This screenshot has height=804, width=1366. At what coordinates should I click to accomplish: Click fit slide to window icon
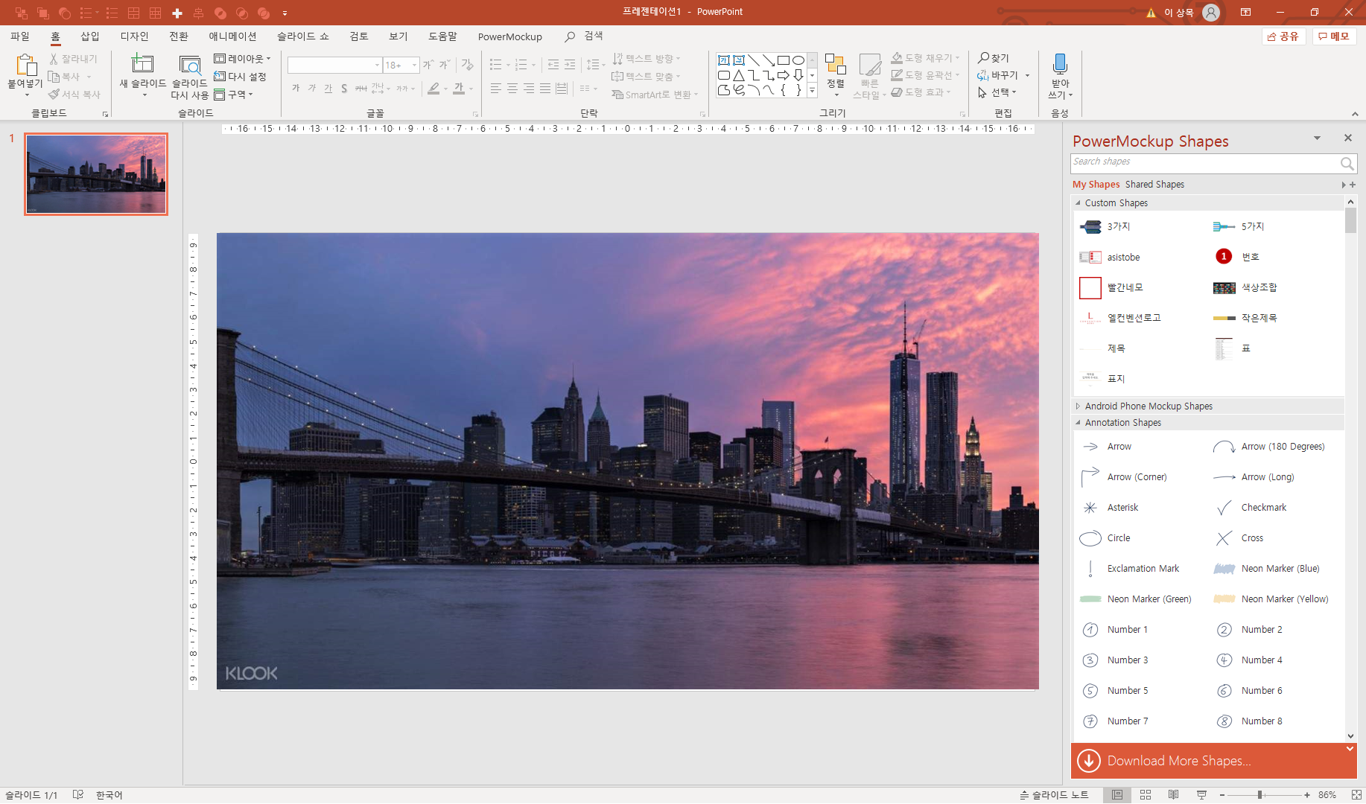tap(1356, 795)
